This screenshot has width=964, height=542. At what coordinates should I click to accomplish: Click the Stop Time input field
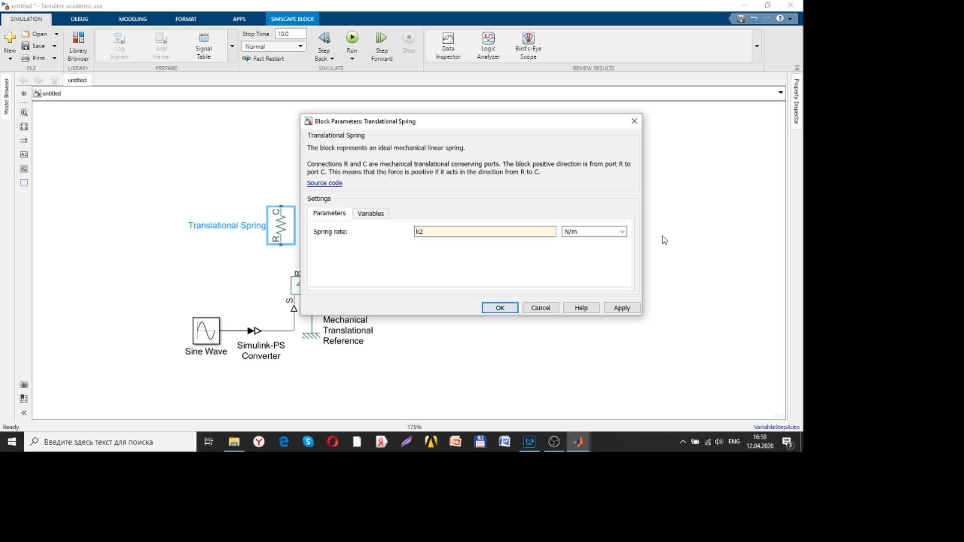point(291,34)
